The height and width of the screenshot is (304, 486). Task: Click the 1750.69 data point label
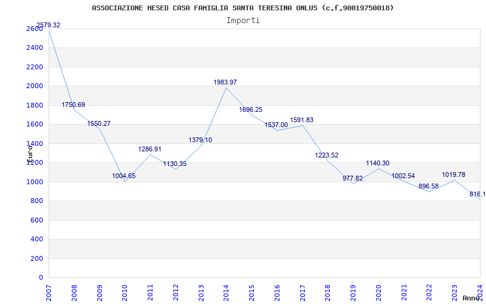[74, 105]
